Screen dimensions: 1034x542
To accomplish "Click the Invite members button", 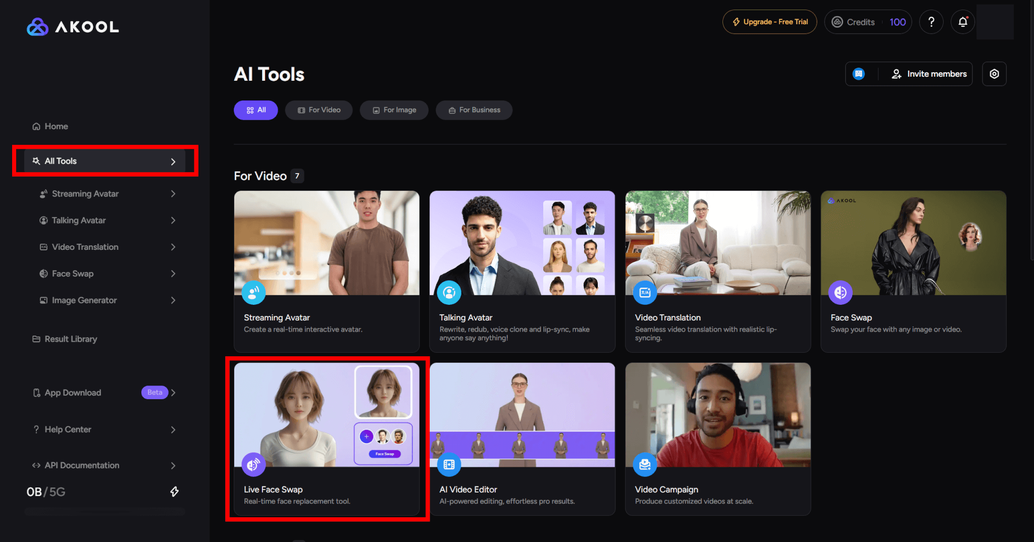I will tap(929, 74).
